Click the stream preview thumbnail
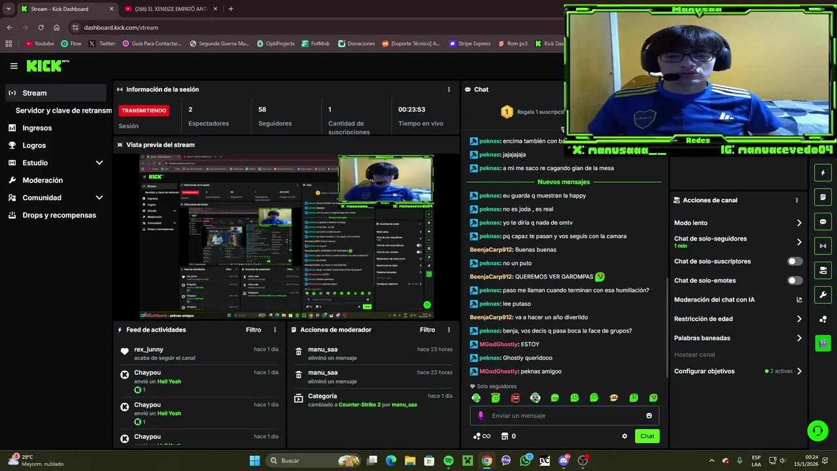 (286, 236)
